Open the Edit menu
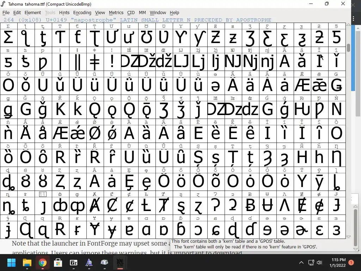This screenshot has height=271, width=361. click(17, 13)
